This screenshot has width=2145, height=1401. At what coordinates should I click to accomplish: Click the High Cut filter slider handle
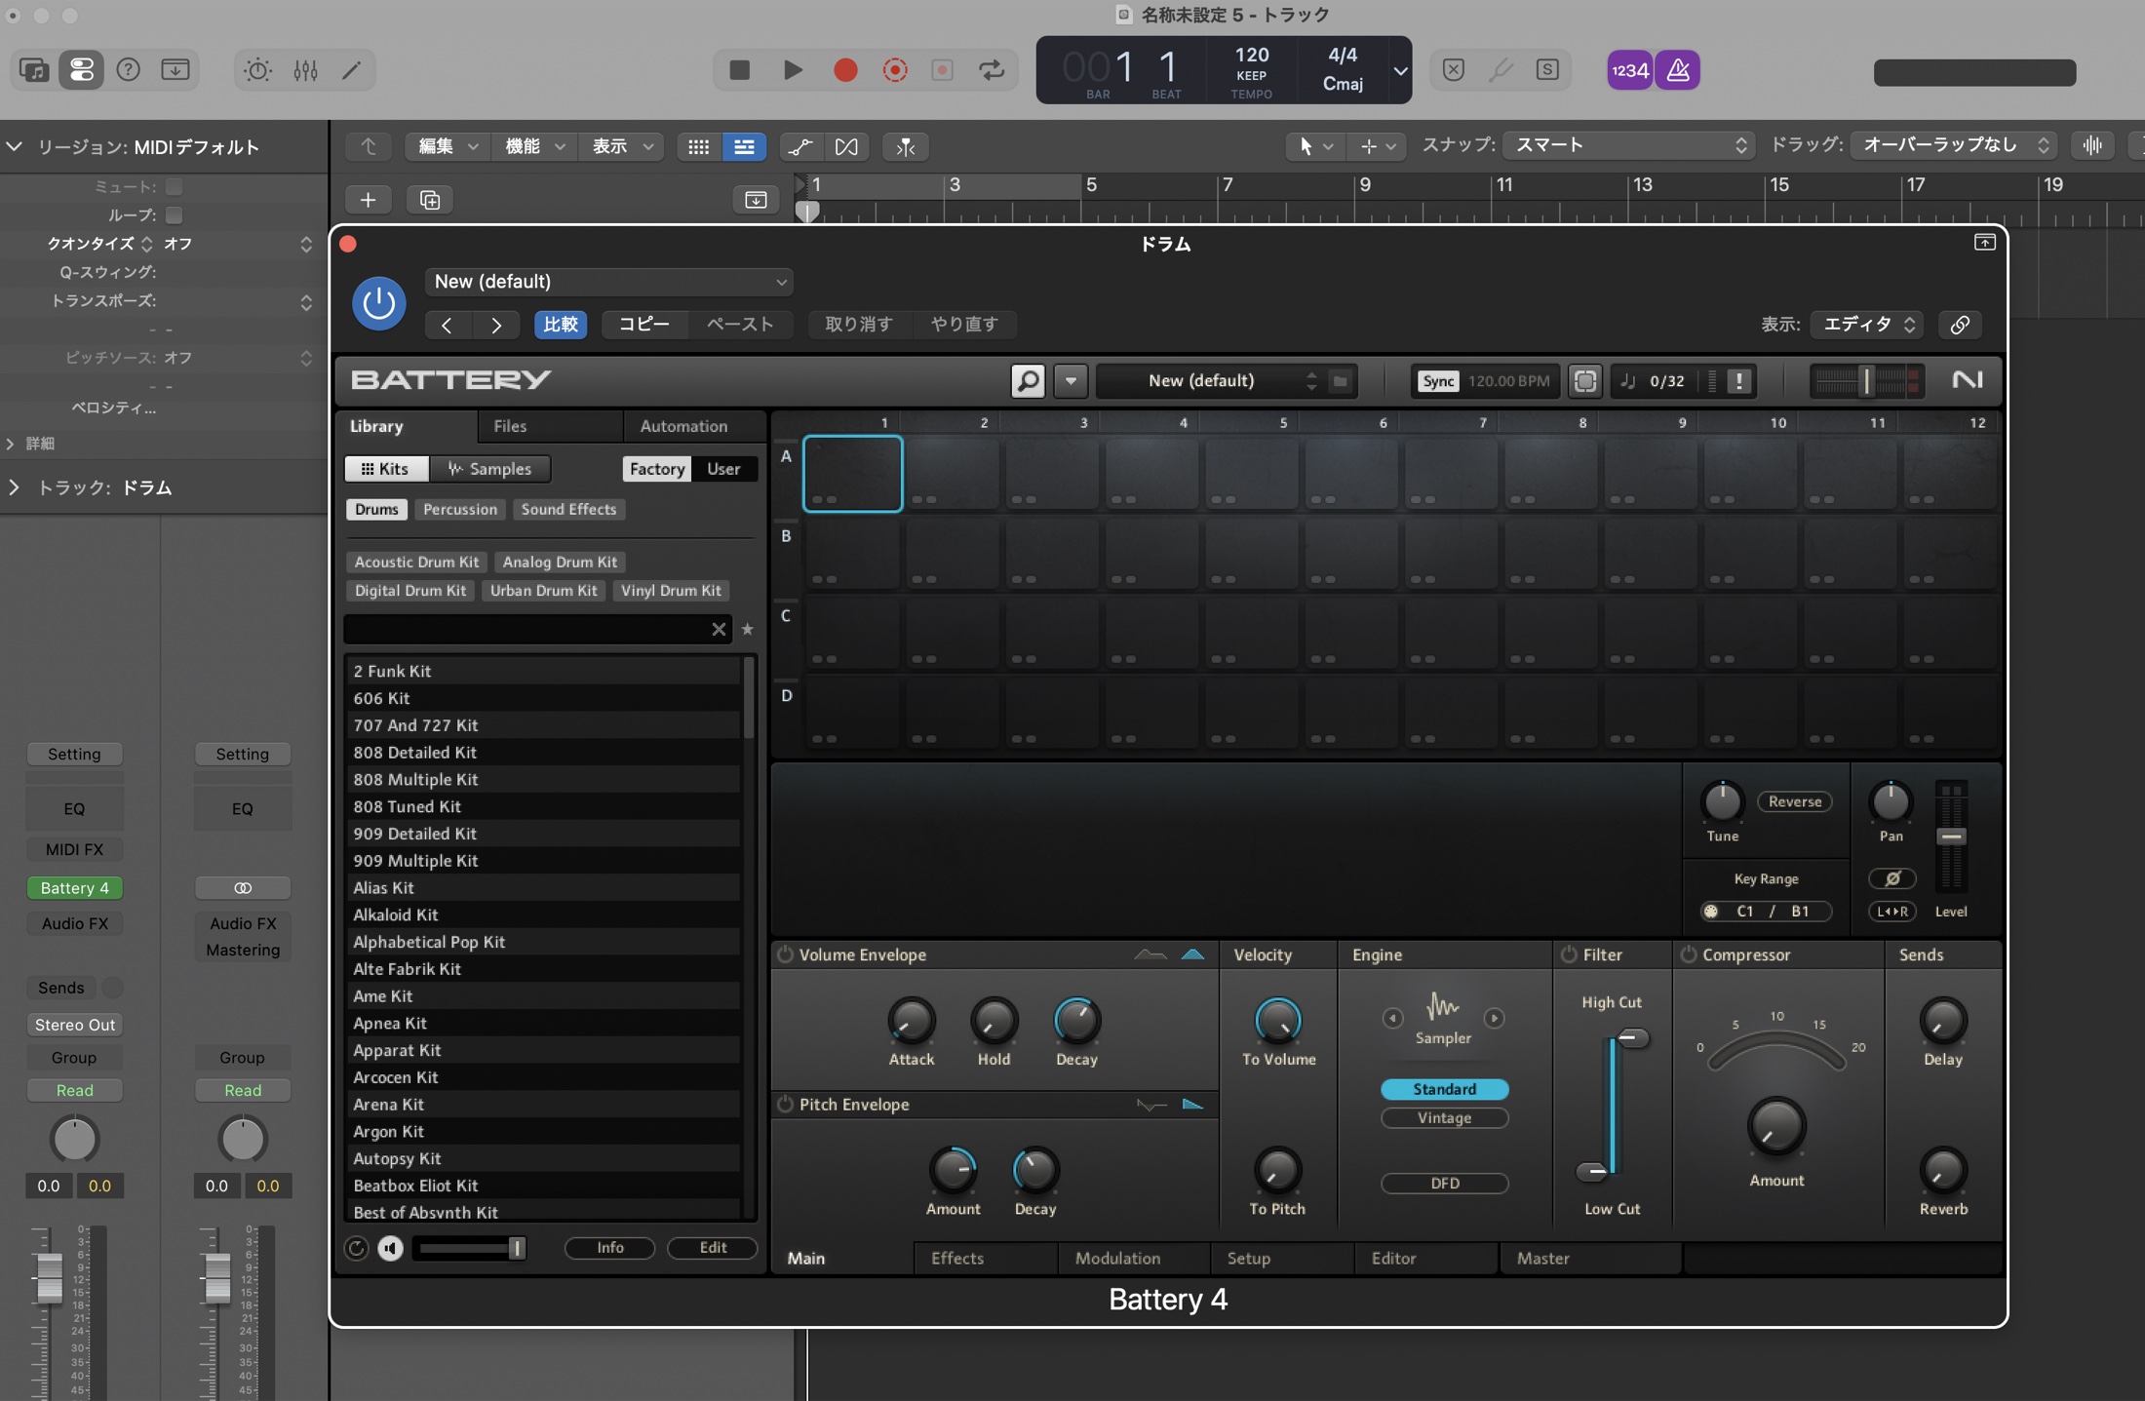coord(1632,1038)
